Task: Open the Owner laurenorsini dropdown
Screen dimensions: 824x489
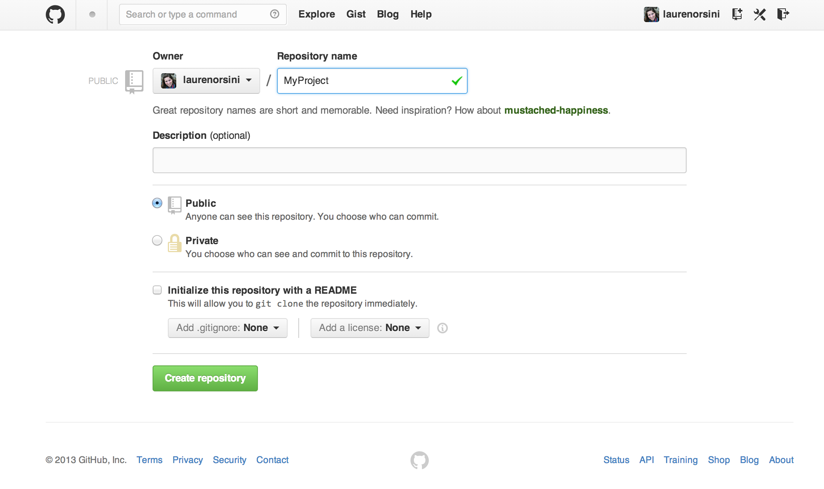Action: pos(206,80)
